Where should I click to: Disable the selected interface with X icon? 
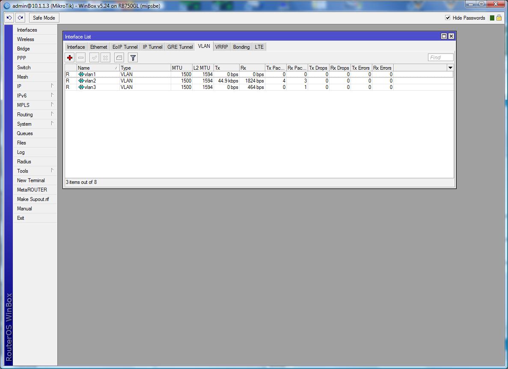[106, 57]
